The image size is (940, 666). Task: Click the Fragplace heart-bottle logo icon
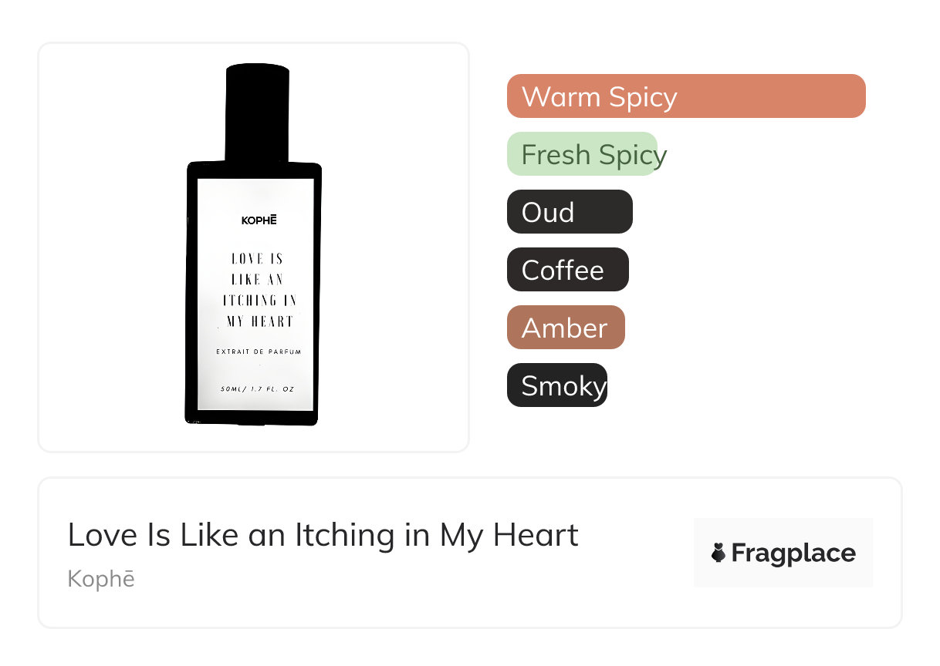(719, 553)
